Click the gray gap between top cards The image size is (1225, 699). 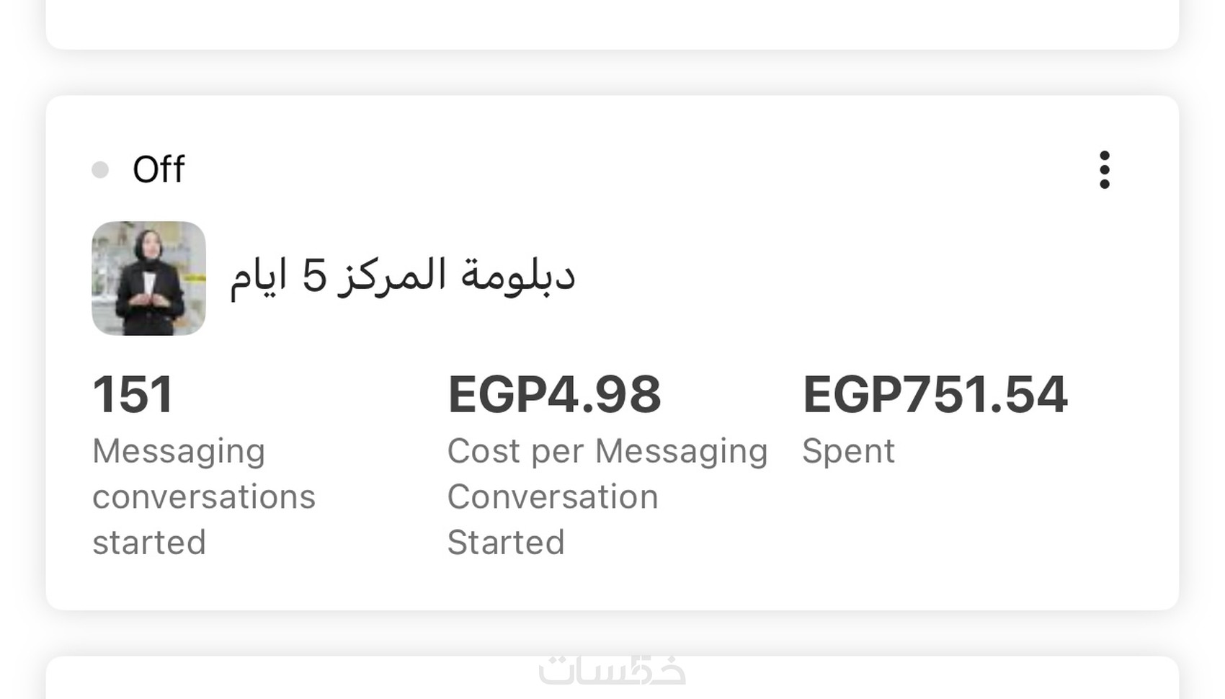(x=612, y=72)
